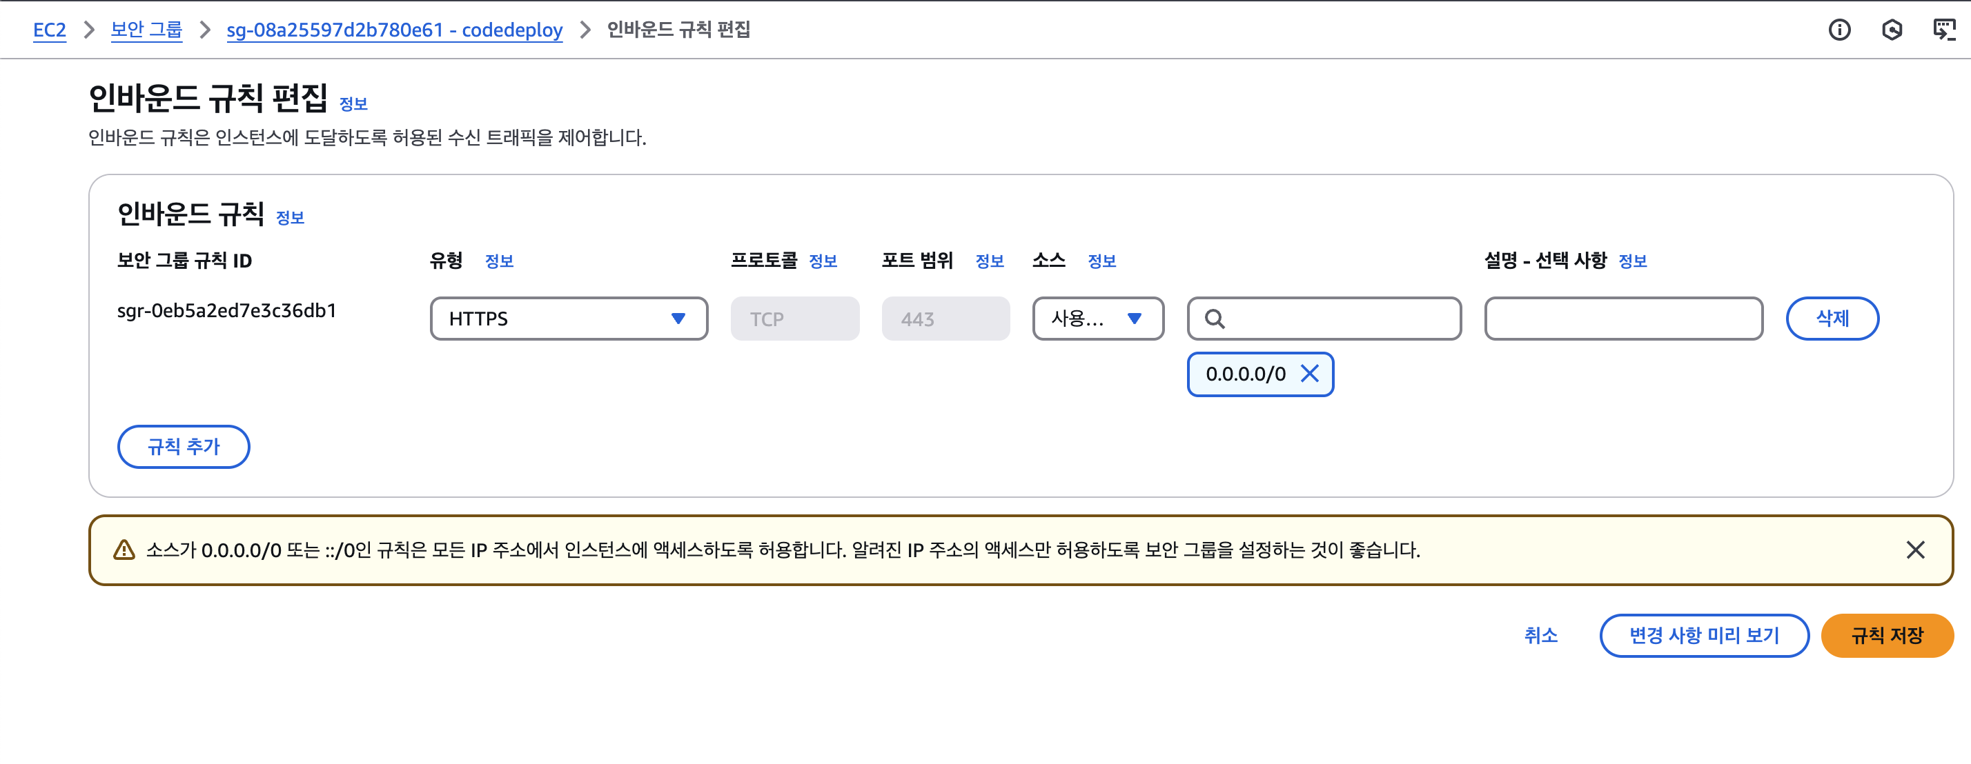
Task: Click the info circle icon in header
Action: point(1839,30)
